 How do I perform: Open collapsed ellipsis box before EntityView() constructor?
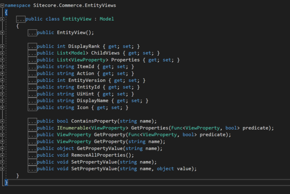tap(32, 33)
